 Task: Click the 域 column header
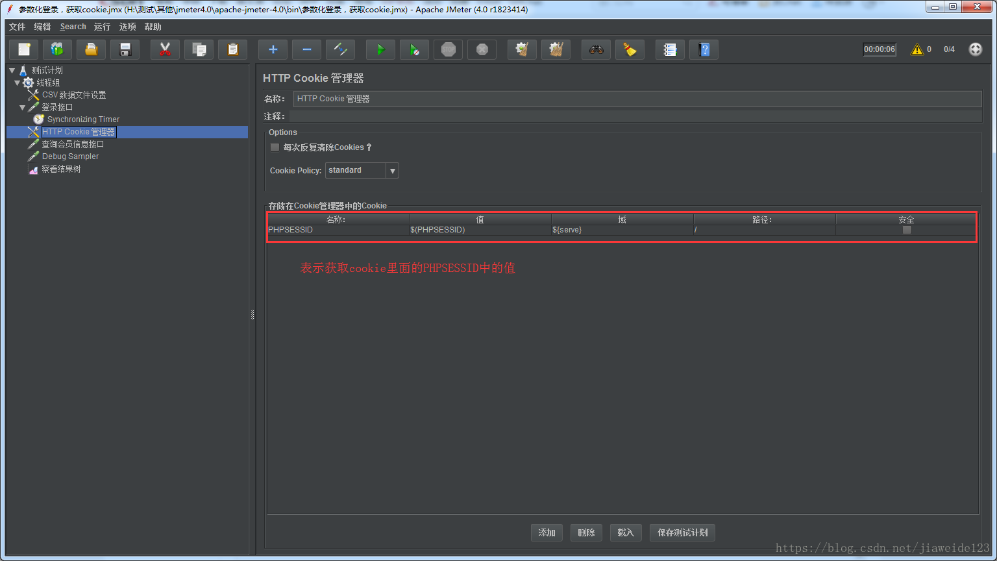click(622, 219)
